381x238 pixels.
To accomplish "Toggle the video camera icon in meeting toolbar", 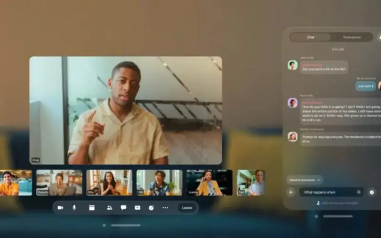I will click(60, 208).
